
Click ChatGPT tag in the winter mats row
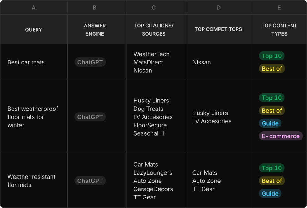click(x=90, y=117)
